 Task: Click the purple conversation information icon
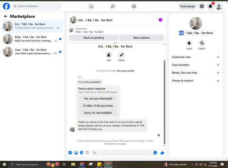pos(161,20)
